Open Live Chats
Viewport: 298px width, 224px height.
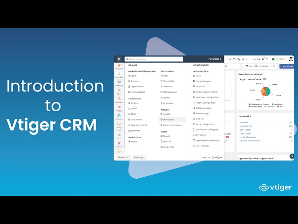[x=167, y=87]
